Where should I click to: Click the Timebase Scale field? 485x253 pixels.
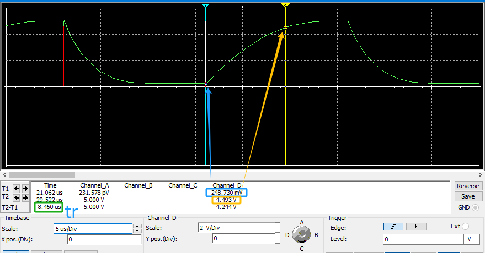tap(93, 228)
